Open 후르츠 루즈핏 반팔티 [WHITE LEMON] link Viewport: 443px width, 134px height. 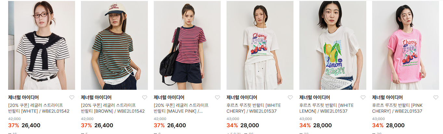[326, 108]
